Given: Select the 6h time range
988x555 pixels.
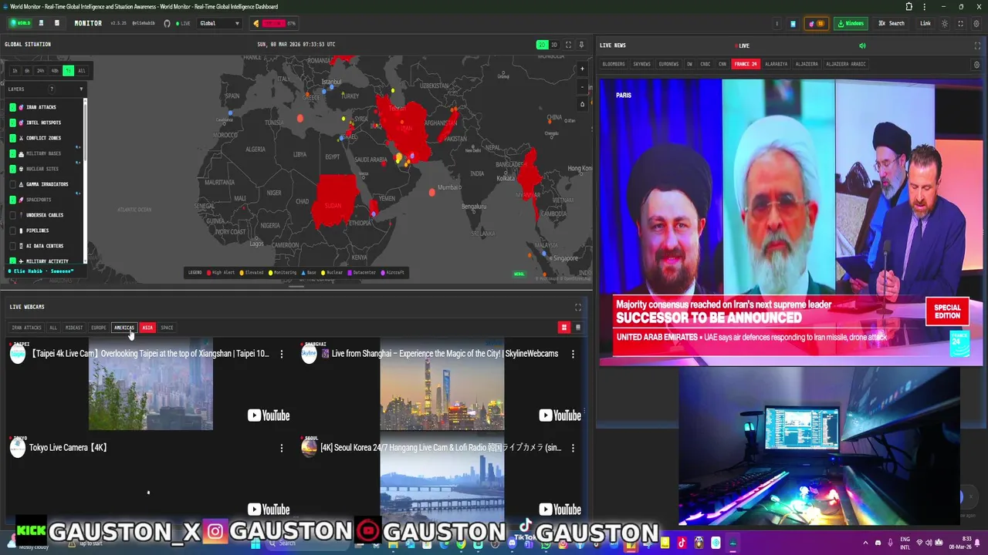Looking at the screenshot, I should 27,71.
